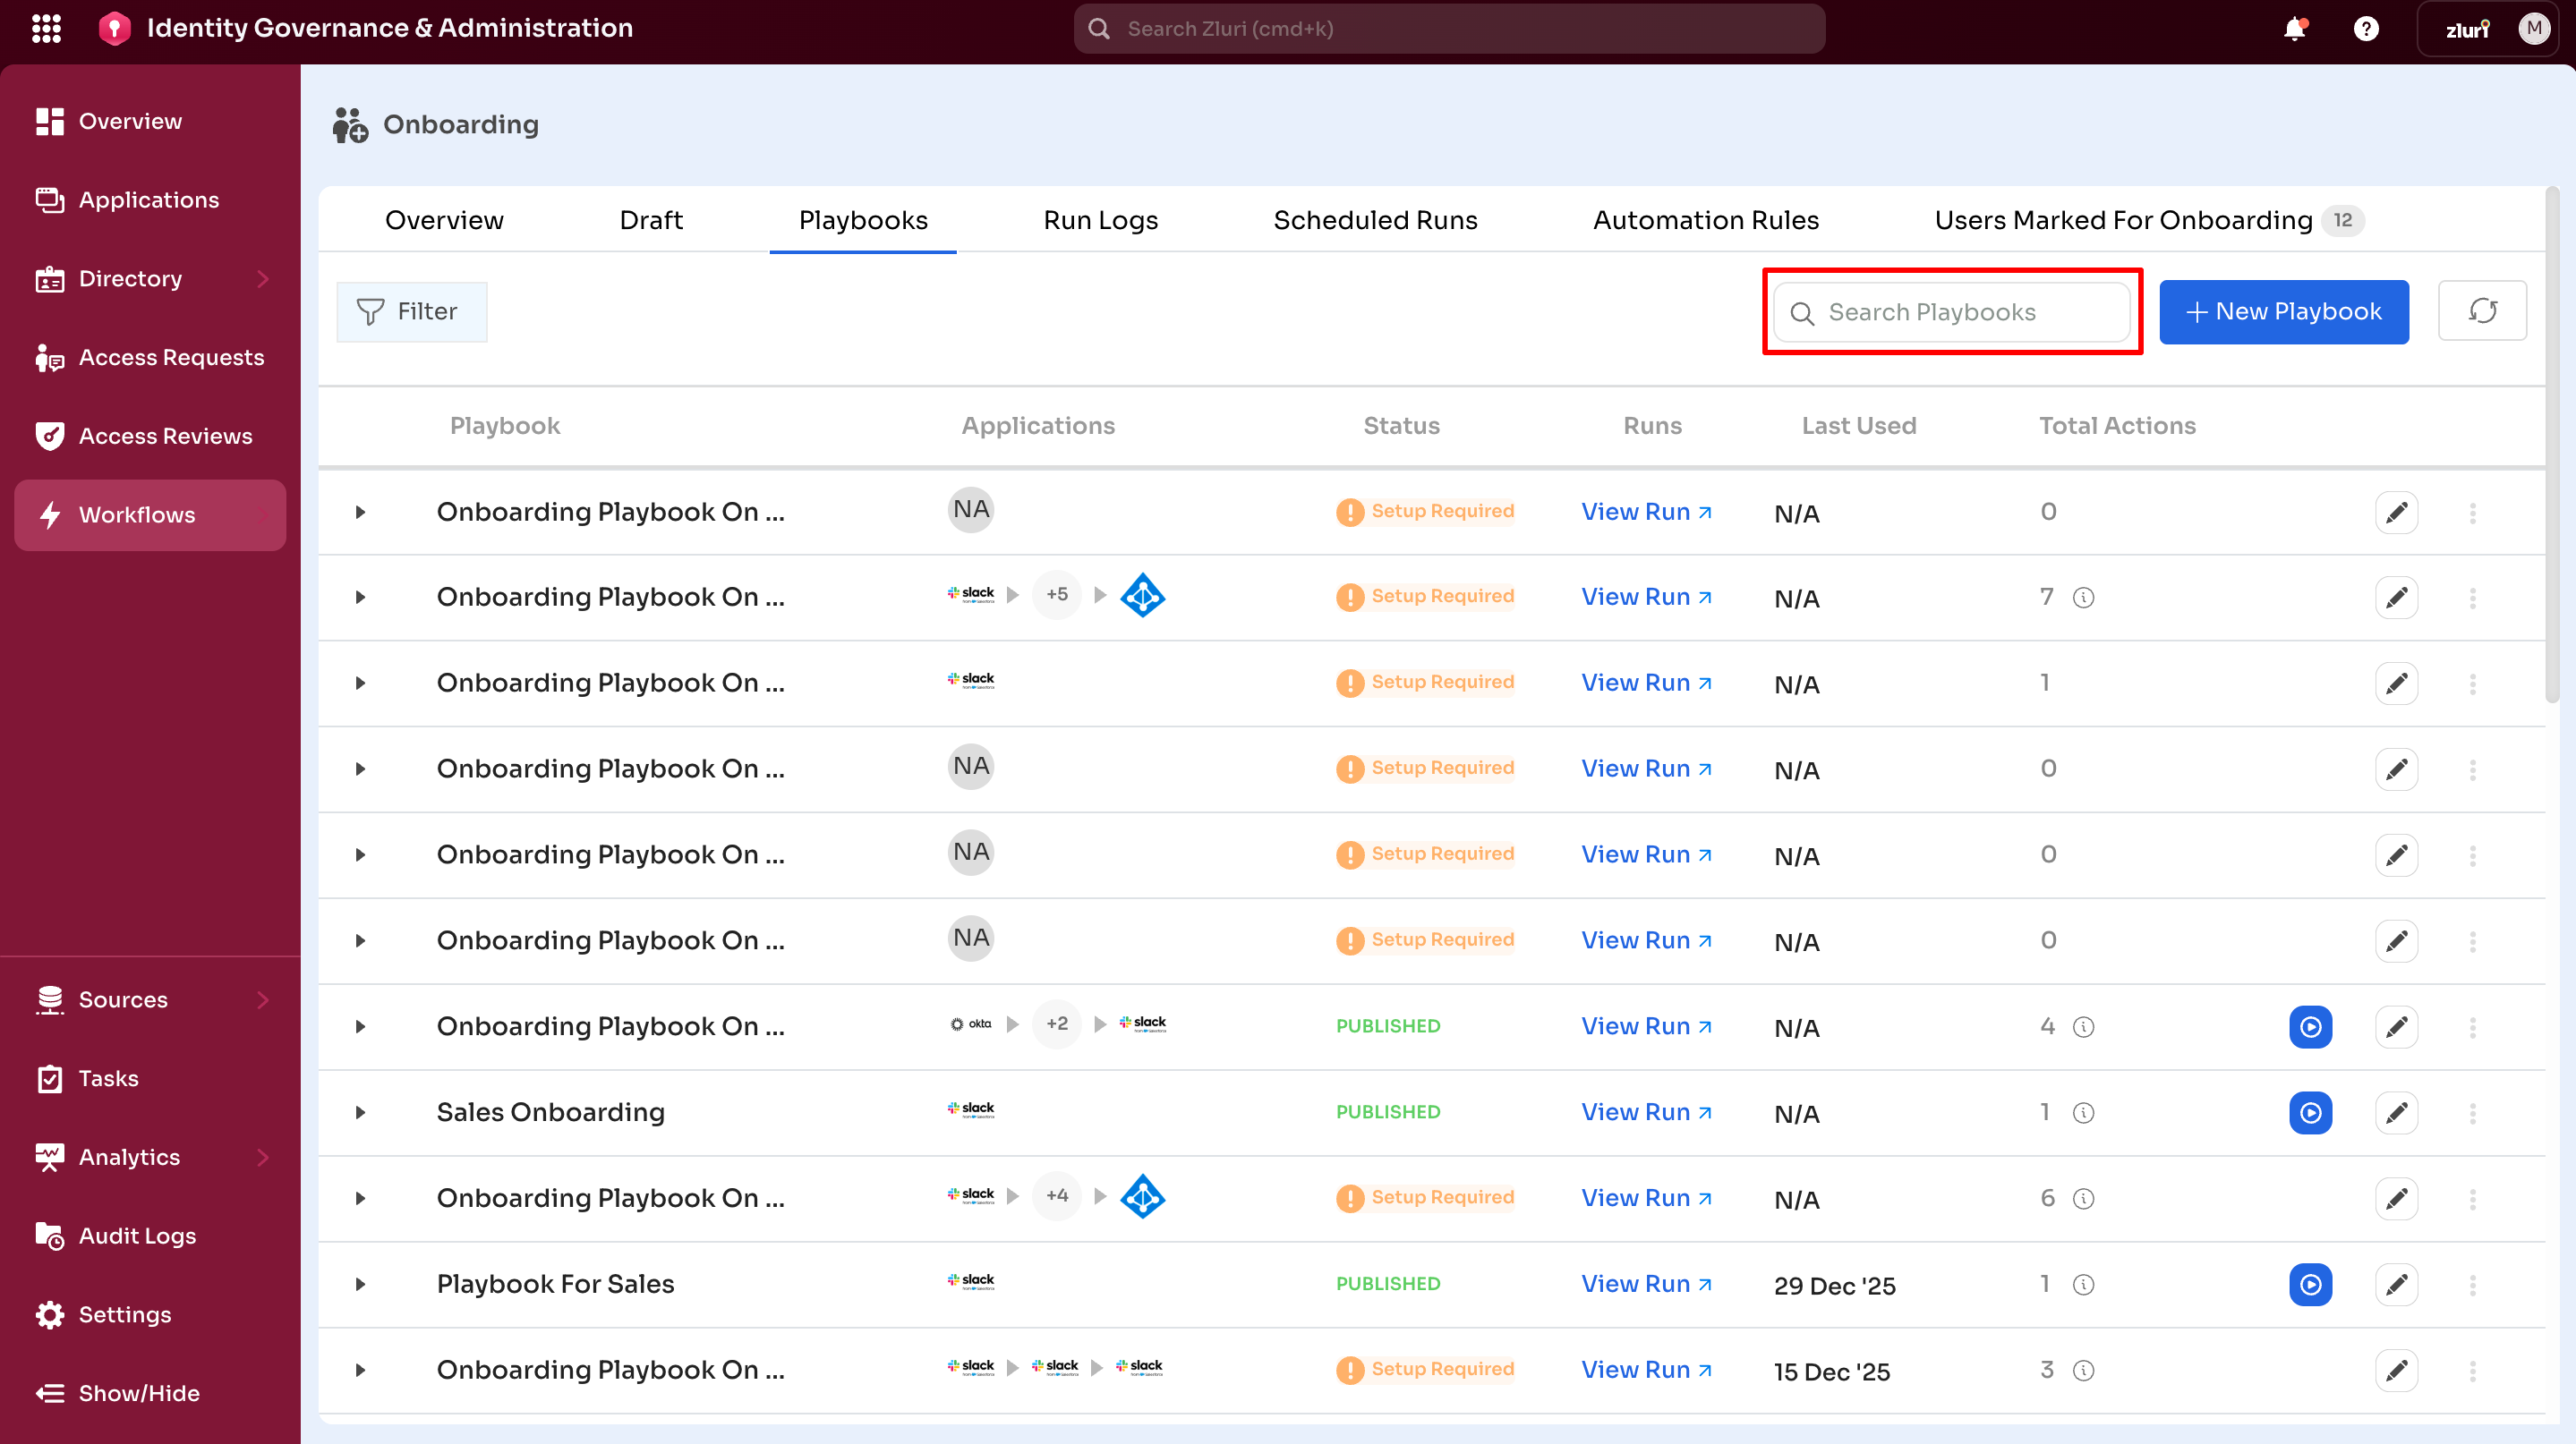The height and width of the screenshot is (1444, 2576).
Task: Click the New Playbook button
Action: 2284,310
